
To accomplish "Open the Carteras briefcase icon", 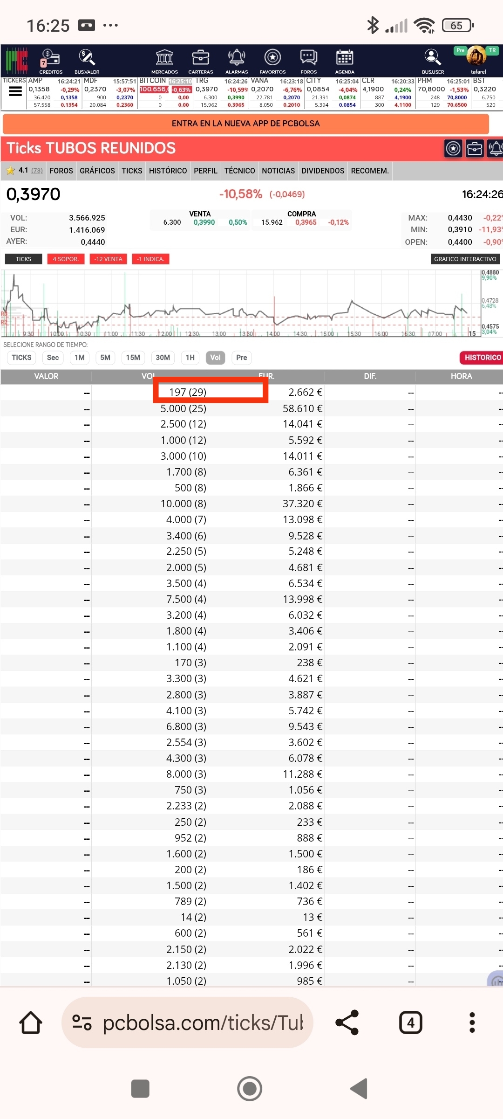I will click(200, 61).
